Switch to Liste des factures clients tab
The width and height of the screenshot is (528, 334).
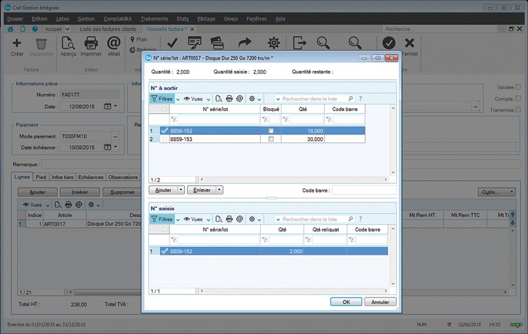coord(108,29)
